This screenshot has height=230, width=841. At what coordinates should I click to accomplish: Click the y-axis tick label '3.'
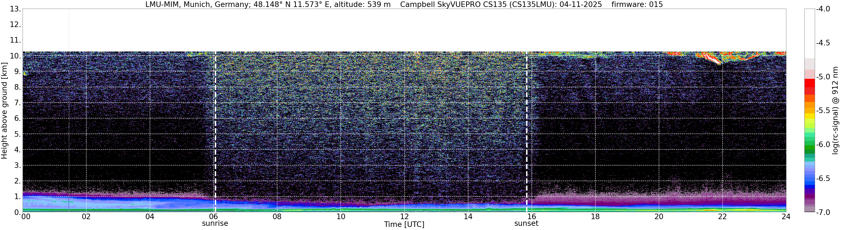pyautogui.click(x=17, y=165)
